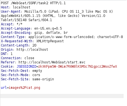This screenshot has height=106, width=127.
Task: Click the Sec-Fetch-Mode header name
Action: 15,75
